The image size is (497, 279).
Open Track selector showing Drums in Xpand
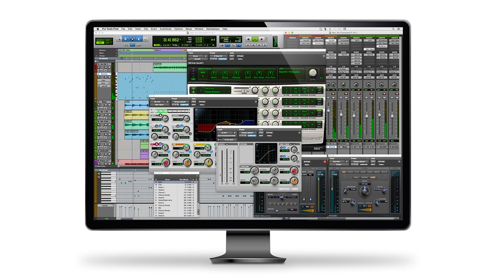196,56
